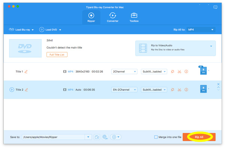Switch to the Ripper tab

pyautogui.click(x=91, y=18)
